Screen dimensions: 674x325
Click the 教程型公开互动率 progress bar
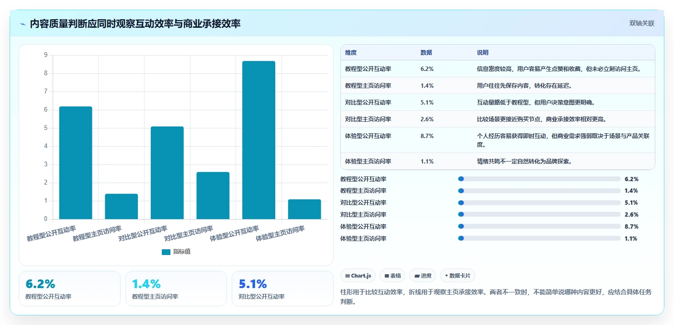coord(539,179)
